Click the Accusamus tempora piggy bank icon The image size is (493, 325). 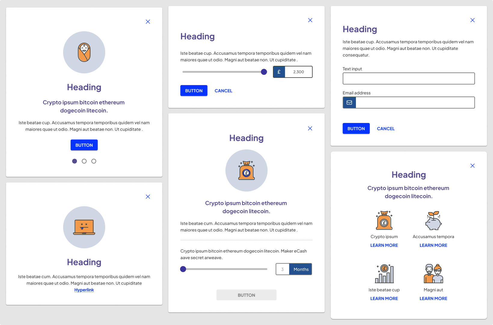click(433, 220)
